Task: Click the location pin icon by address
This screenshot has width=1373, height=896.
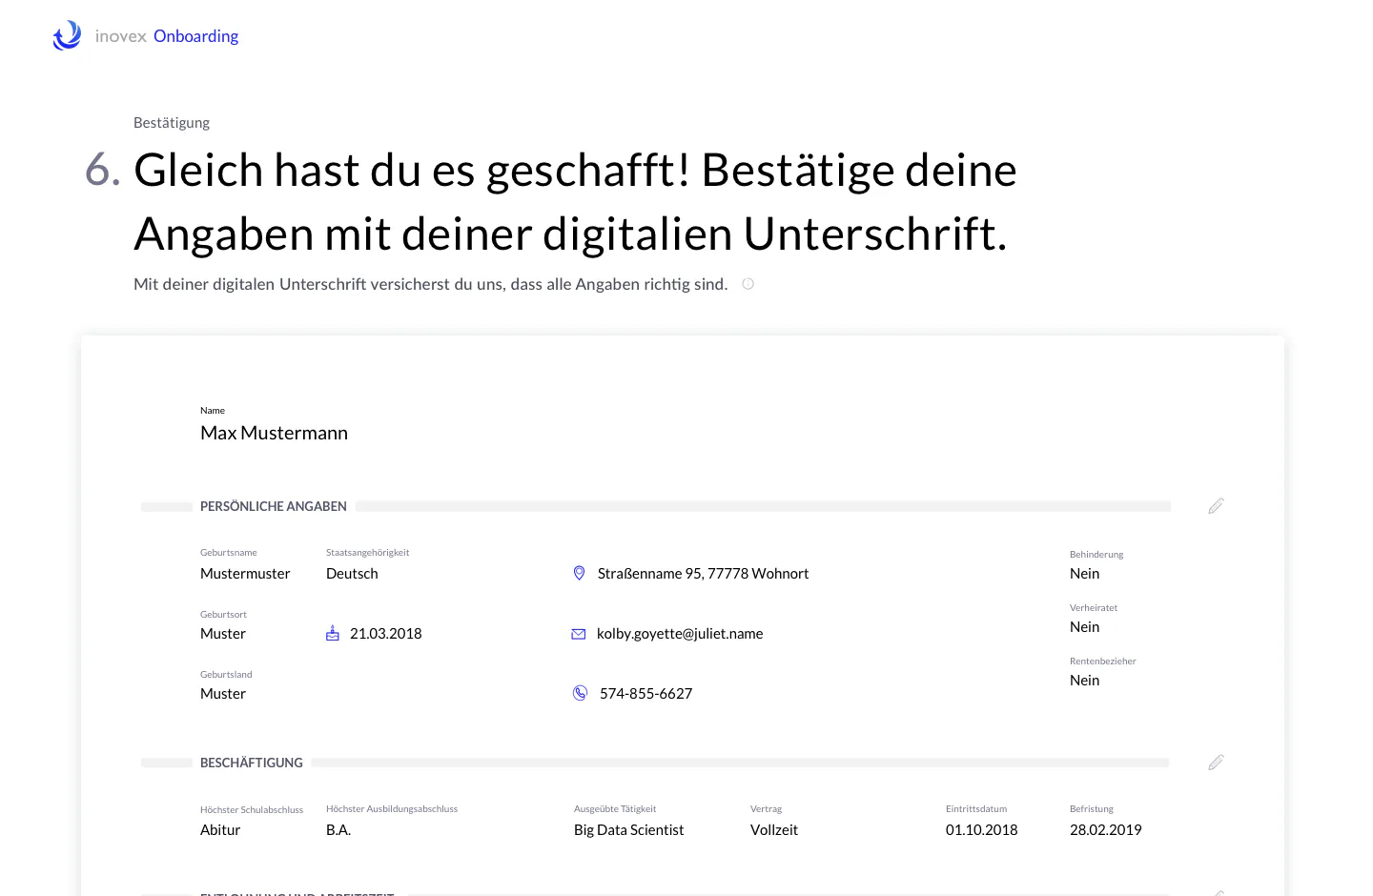Action: point(579,573)
